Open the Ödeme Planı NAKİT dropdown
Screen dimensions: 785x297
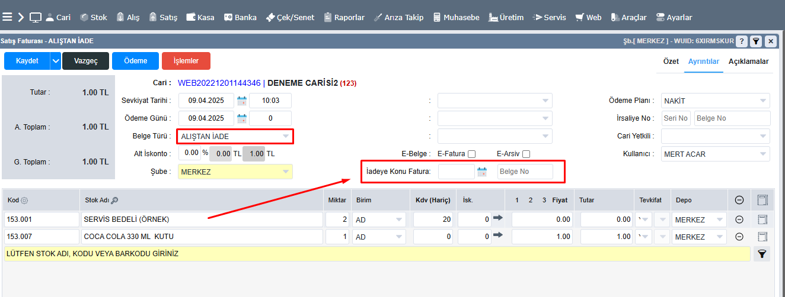pos(763,101)
